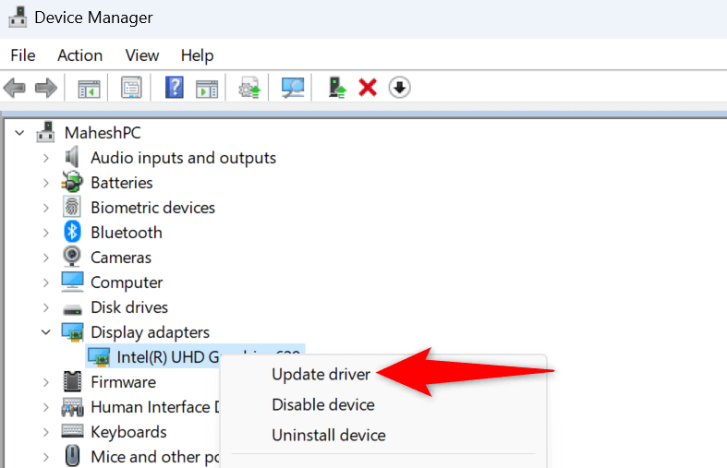Choose Disable device from context menu
727x468 pixels.
point(323,404)
